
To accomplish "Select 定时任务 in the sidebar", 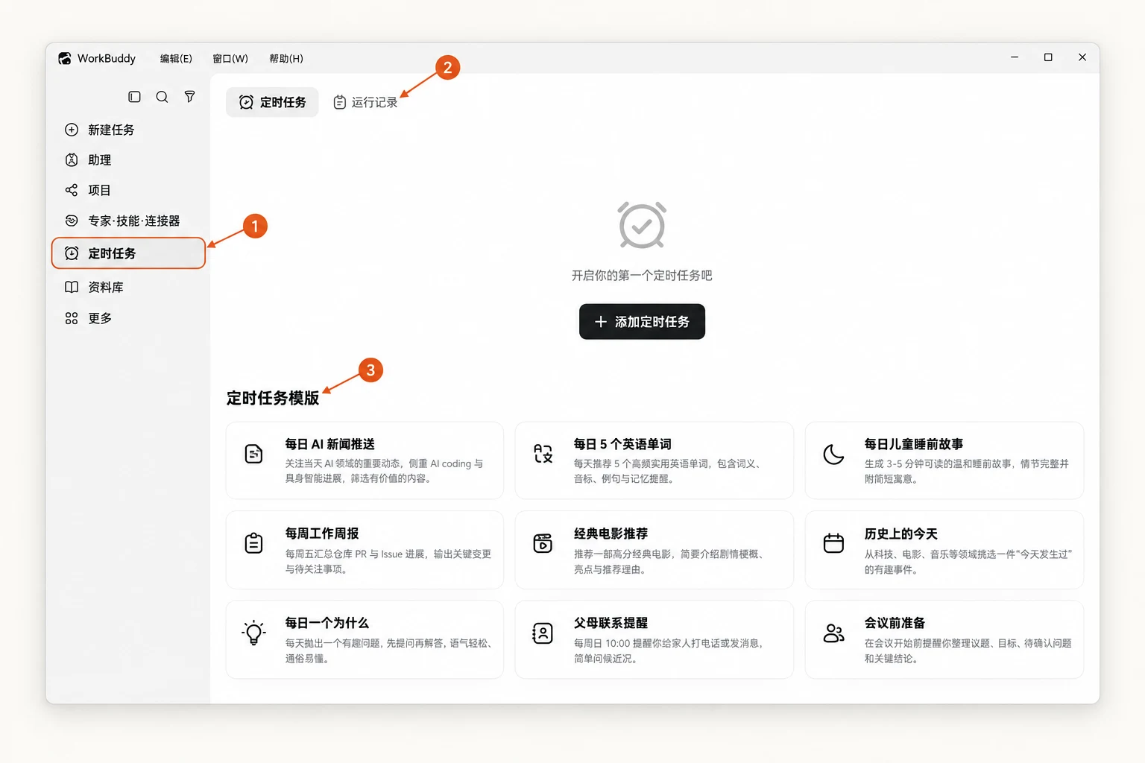I will [128, 253].
